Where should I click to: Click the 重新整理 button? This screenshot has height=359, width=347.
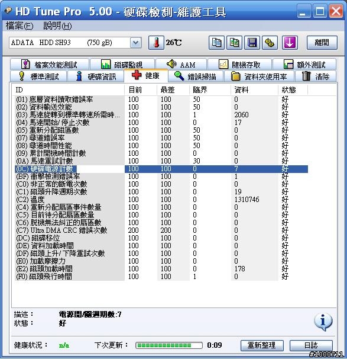pyautogui.click(x=262, y=345)
